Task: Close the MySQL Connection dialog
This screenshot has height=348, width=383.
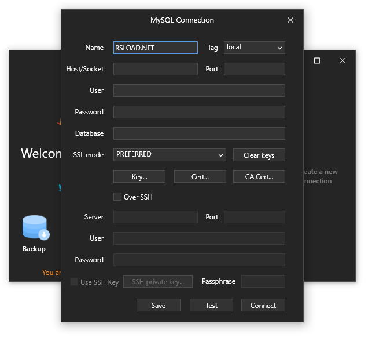Action: click(290, 20)
